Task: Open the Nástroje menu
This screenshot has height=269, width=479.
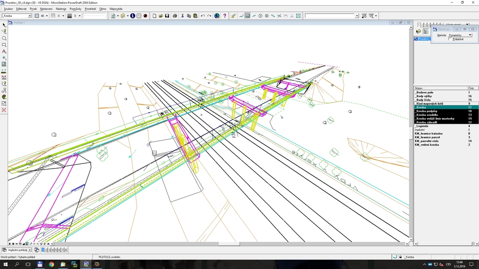Action: tap(61, 9)
